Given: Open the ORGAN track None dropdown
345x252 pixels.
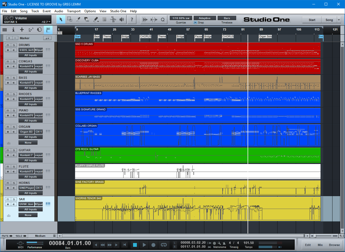Looking at the screenshot, I should pyautogui.click(x=28, y=143).
